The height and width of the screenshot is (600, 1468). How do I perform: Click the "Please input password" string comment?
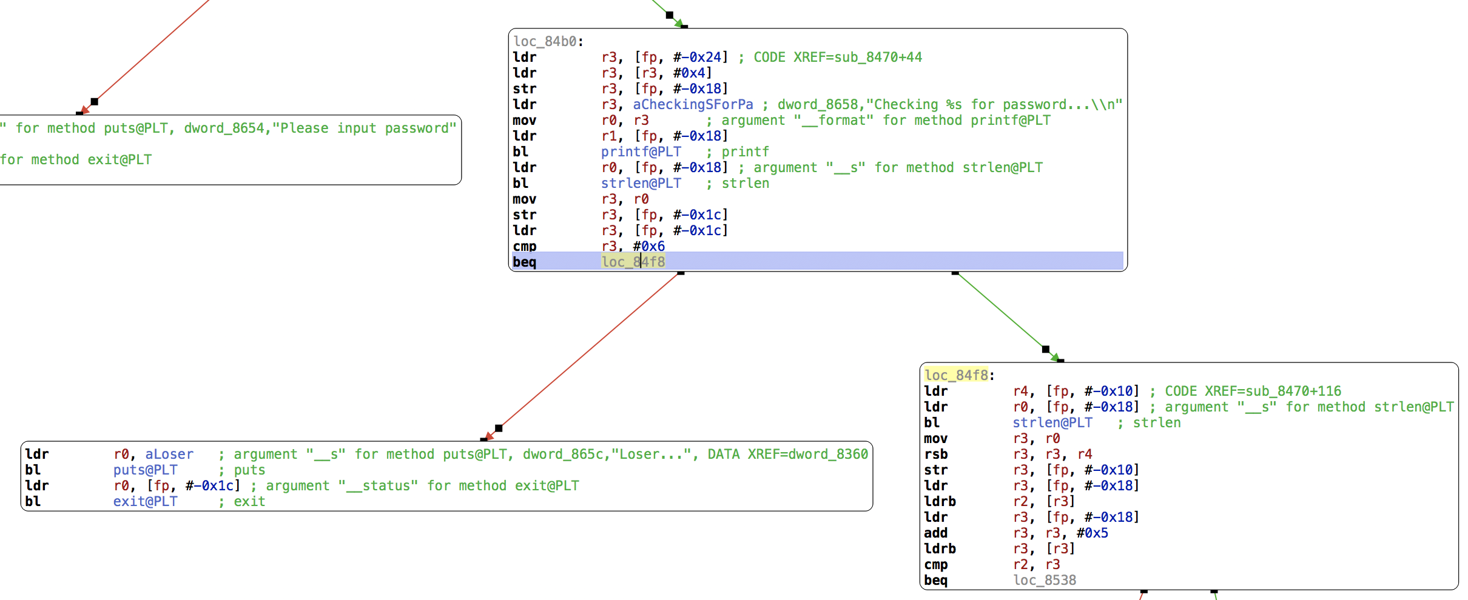click(364, 128)
